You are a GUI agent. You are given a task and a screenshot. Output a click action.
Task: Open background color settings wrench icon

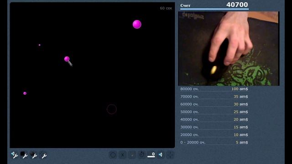click(24, 155)
